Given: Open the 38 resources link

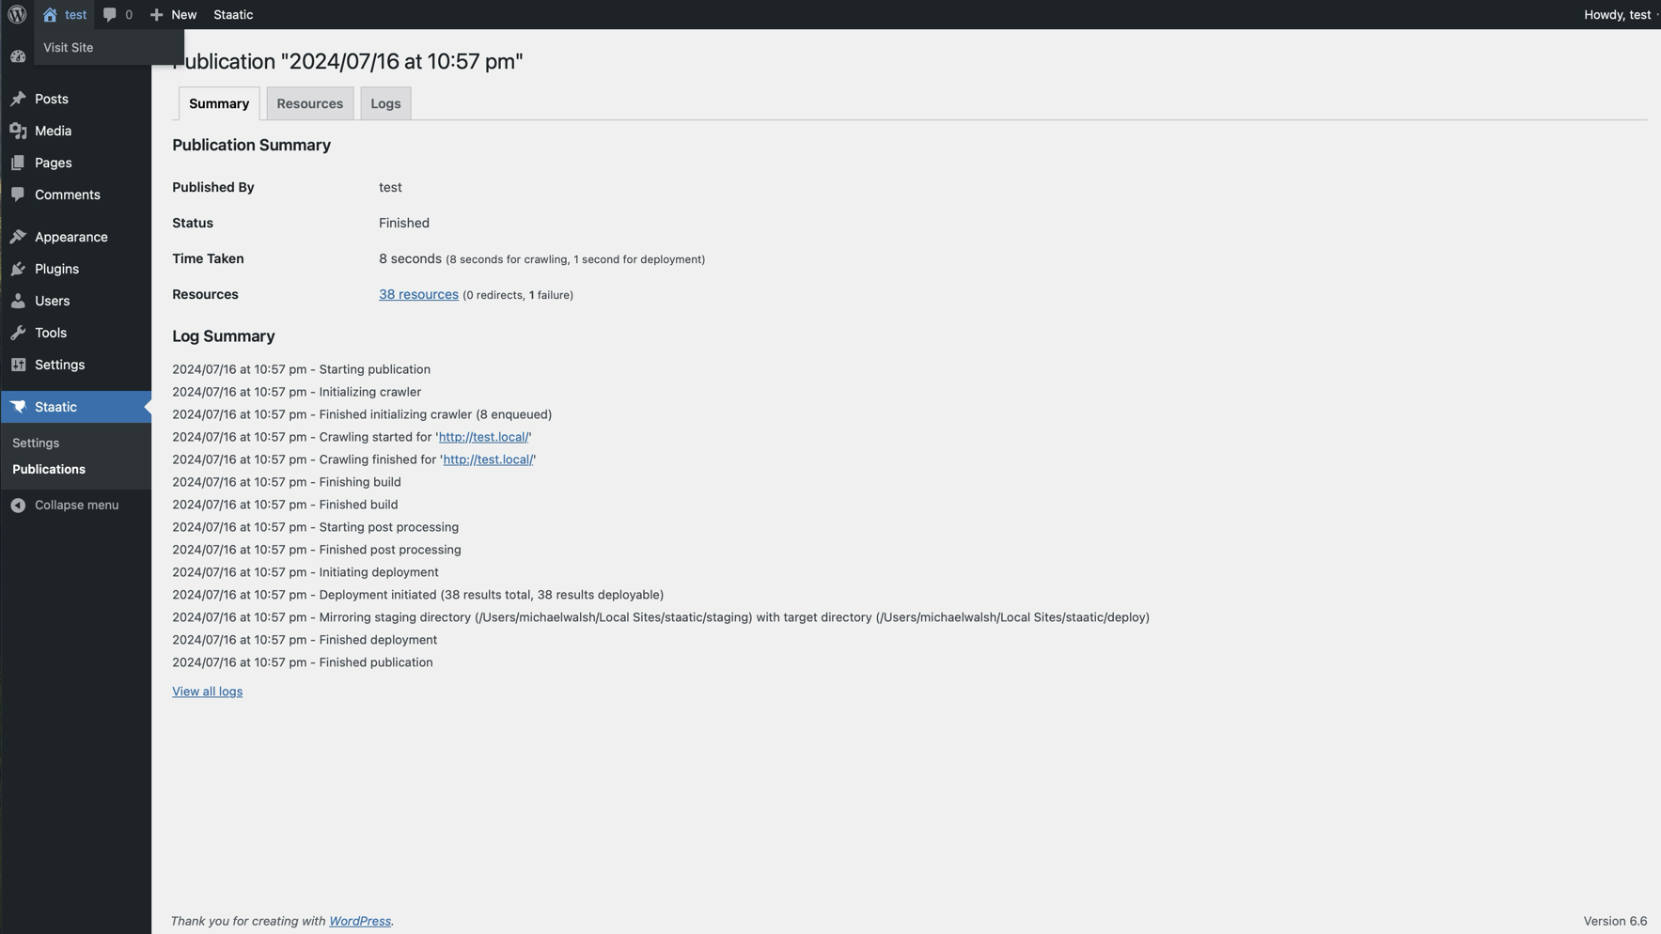Looking at the screenshot, I should (418, 294).
